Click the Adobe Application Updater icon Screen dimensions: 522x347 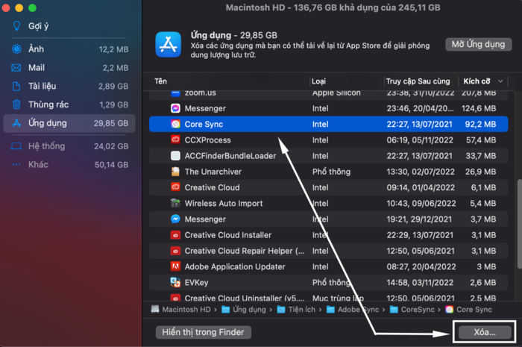coord(175,266)
